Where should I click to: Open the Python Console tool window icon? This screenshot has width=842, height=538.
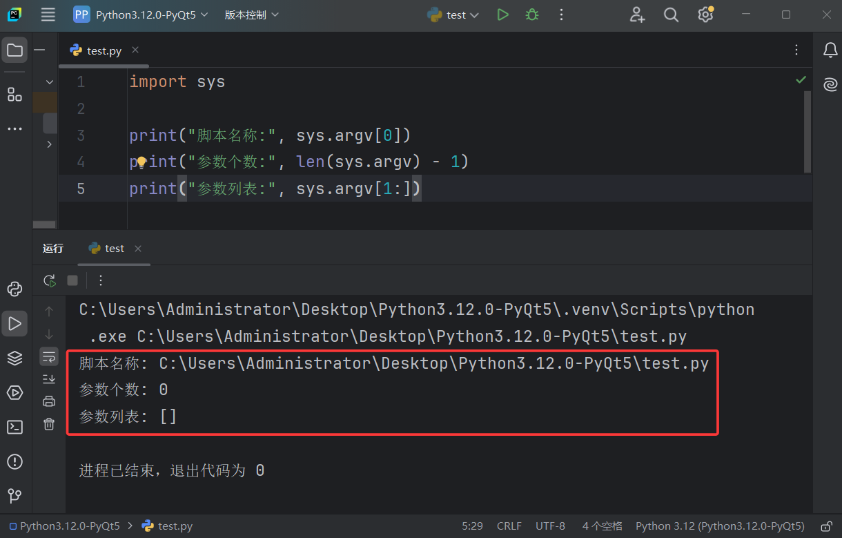pyautogui.click(x=14, y=289)
